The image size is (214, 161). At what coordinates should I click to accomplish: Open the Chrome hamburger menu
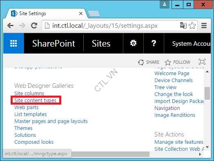pyautogui.click(x=204, y=25)
